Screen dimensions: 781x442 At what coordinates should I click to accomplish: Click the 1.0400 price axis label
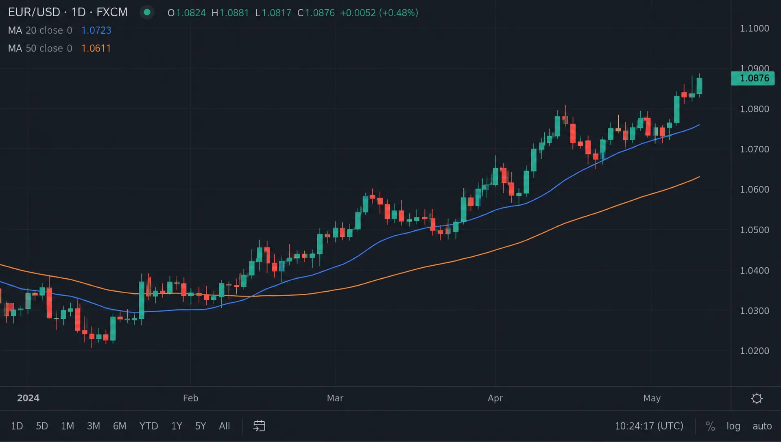pos(755,270)
